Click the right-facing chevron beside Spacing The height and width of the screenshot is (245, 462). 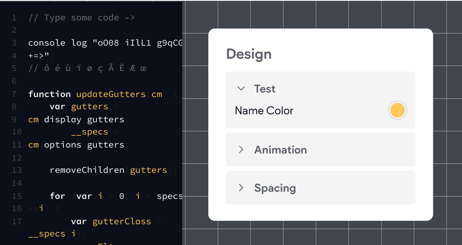(241, 188)
